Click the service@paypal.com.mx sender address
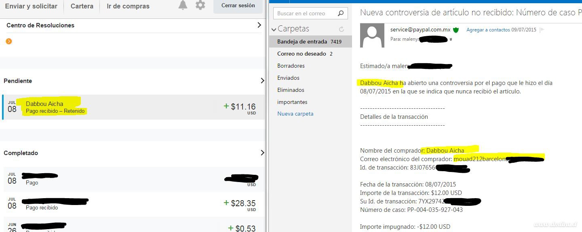The height and width of the screenshot is (232, 582). point(420,29)
